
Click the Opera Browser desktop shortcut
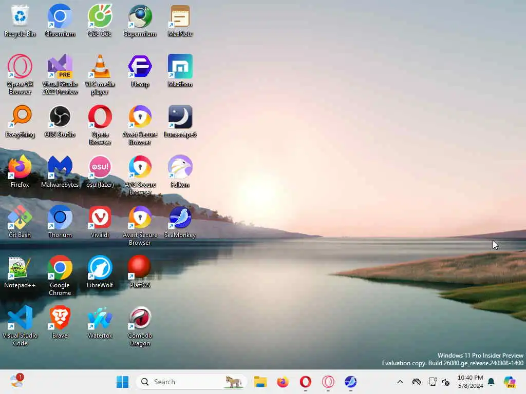(x=100, y=125)
